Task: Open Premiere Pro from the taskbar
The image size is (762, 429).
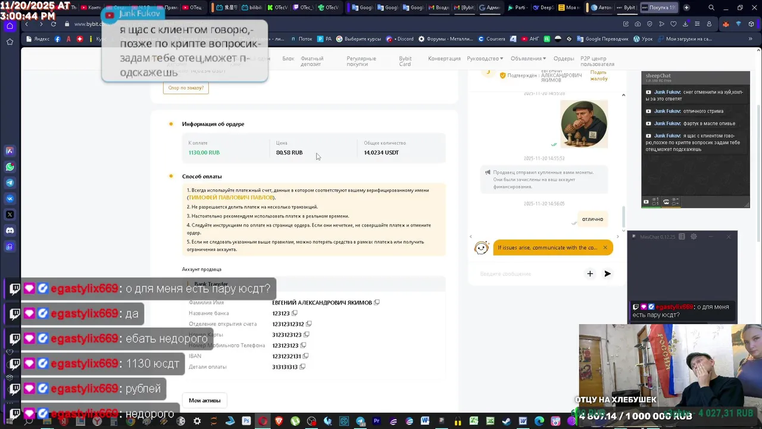Action: click(376, 421)
